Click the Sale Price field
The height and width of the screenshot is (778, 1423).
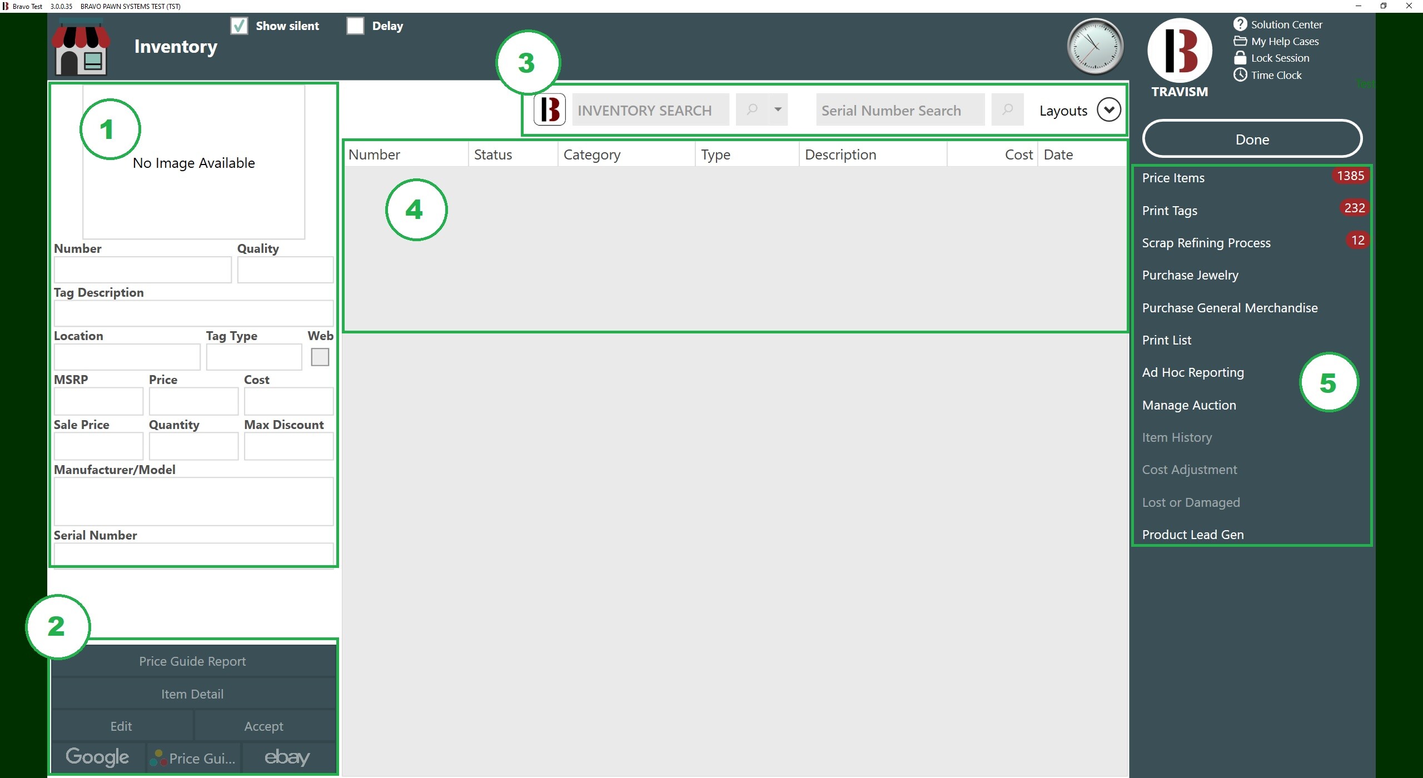point(98,446)
